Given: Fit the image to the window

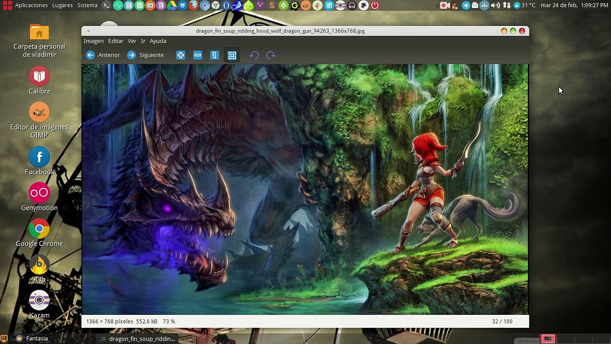Looking at the screenshot, I should [232, 55].
